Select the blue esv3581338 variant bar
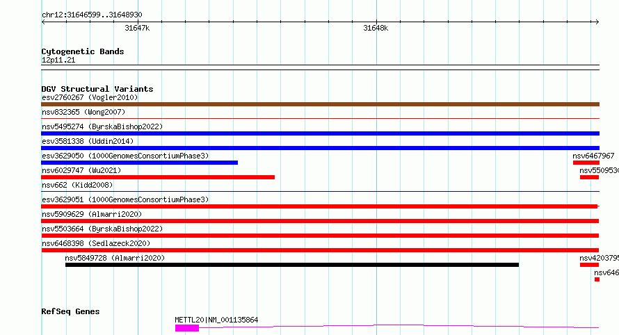 pos(320,148)
